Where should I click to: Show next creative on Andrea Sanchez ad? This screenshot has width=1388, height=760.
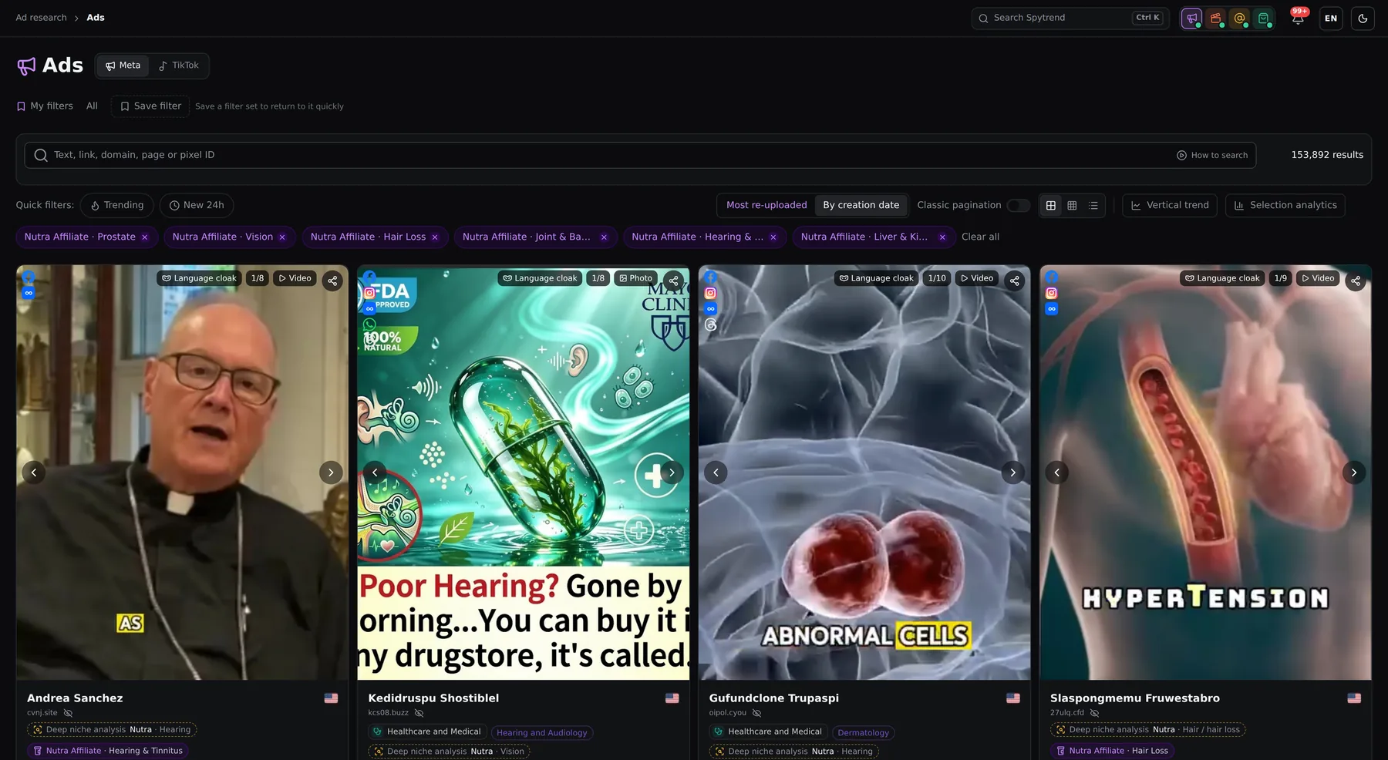pyautogui.click(x=331, y=472)
